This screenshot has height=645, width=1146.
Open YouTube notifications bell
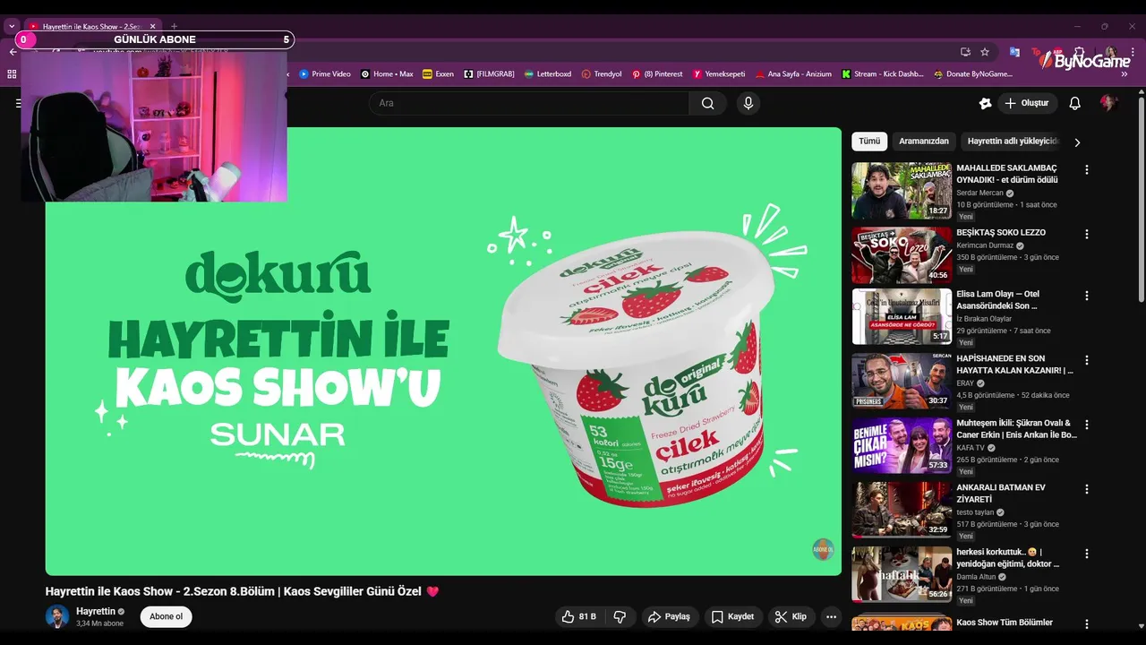click(x=1075, y=103)
